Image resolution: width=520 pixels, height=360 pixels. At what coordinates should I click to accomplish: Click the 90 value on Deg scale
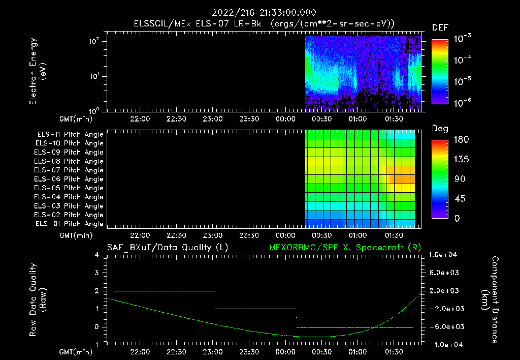coord(460,179)
